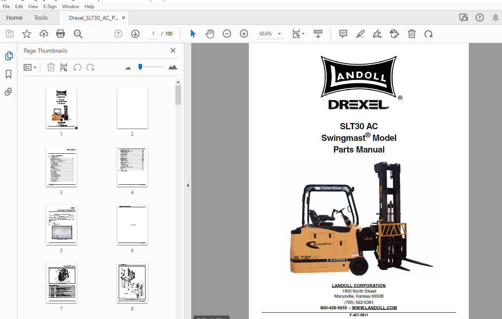Save the file with the floppy disk icon
Screen dimensions: 502x319
point(10,34)
